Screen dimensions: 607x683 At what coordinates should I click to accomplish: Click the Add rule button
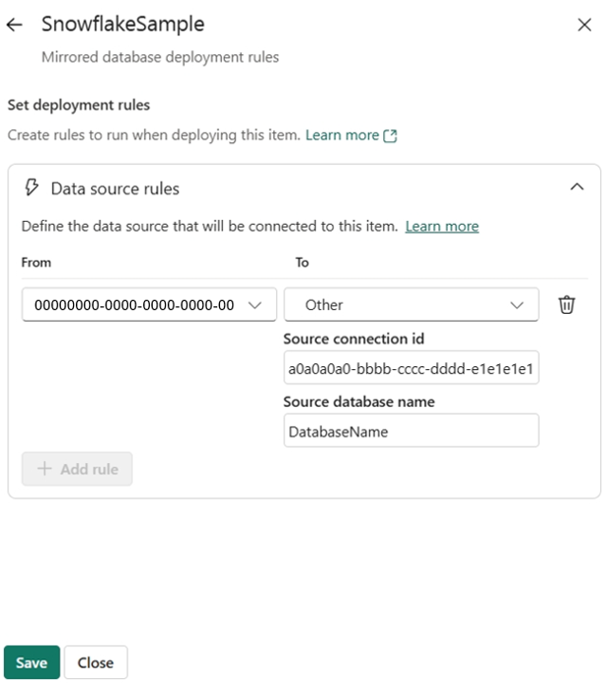pyautogui.click(x=77, y=469)
